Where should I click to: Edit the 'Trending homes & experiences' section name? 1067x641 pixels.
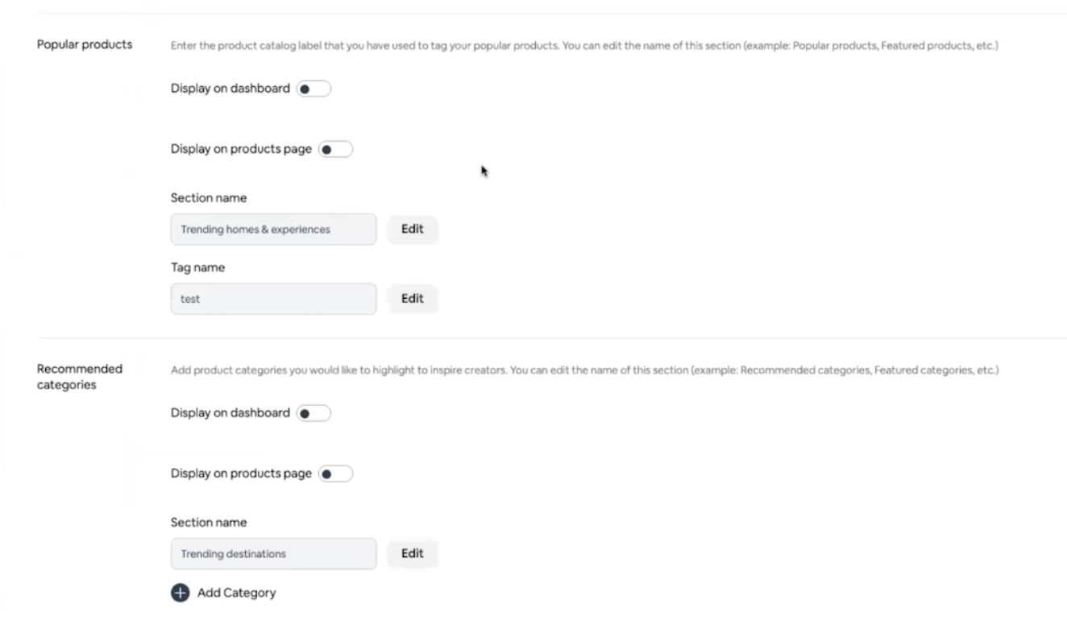(412, 229)
